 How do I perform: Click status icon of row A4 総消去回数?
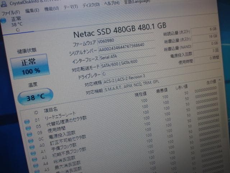(36, 166)
